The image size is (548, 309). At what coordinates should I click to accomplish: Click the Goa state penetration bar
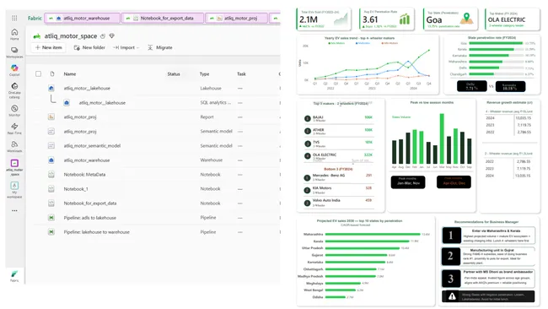pos(496,43)
